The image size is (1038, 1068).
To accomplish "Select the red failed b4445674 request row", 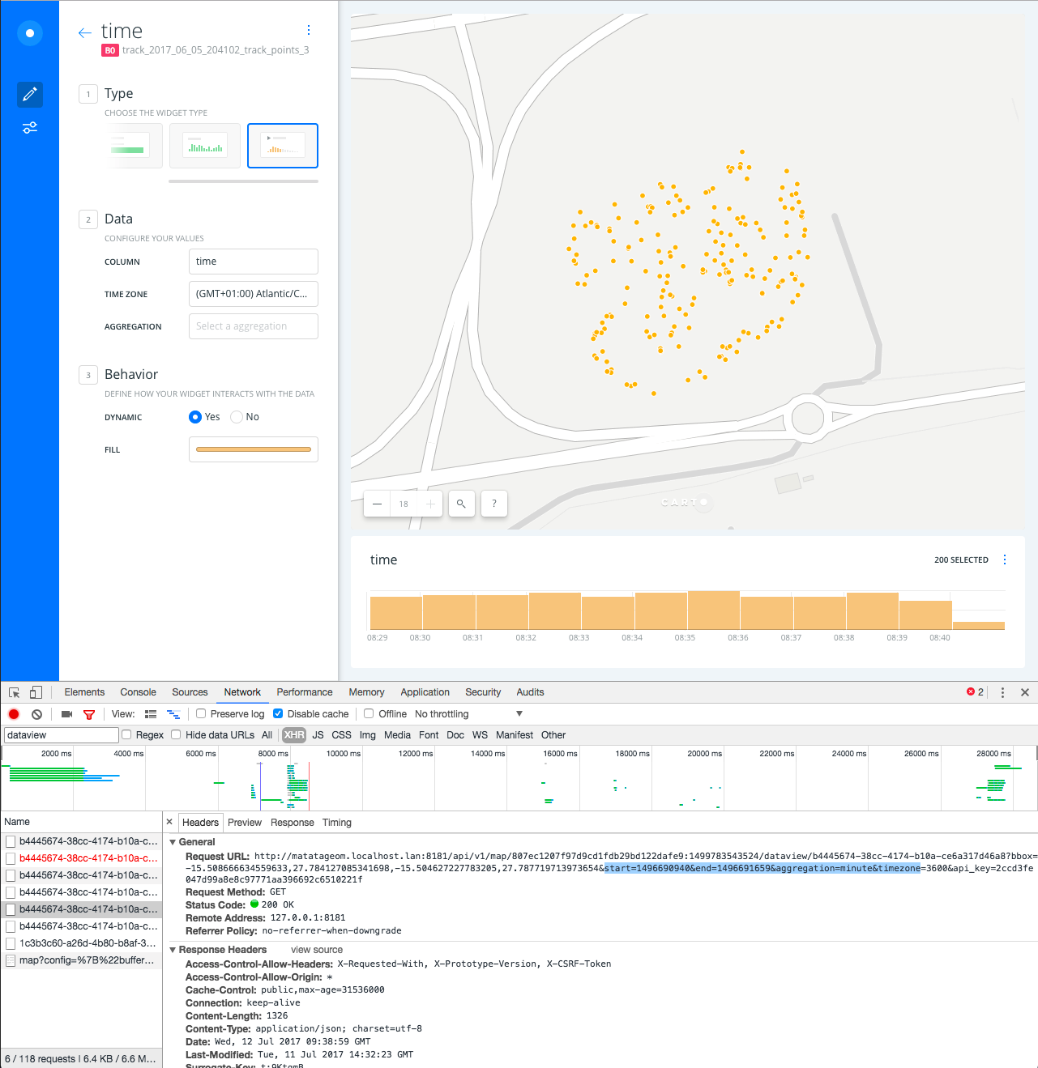I will [82, 858].
